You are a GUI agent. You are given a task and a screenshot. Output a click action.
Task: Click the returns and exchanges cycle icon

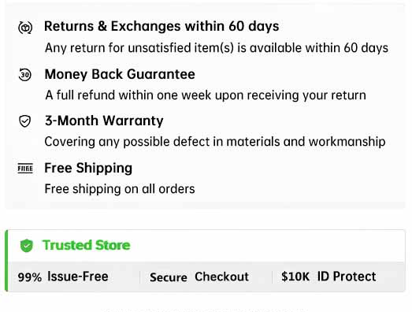[x=25, y=28]
